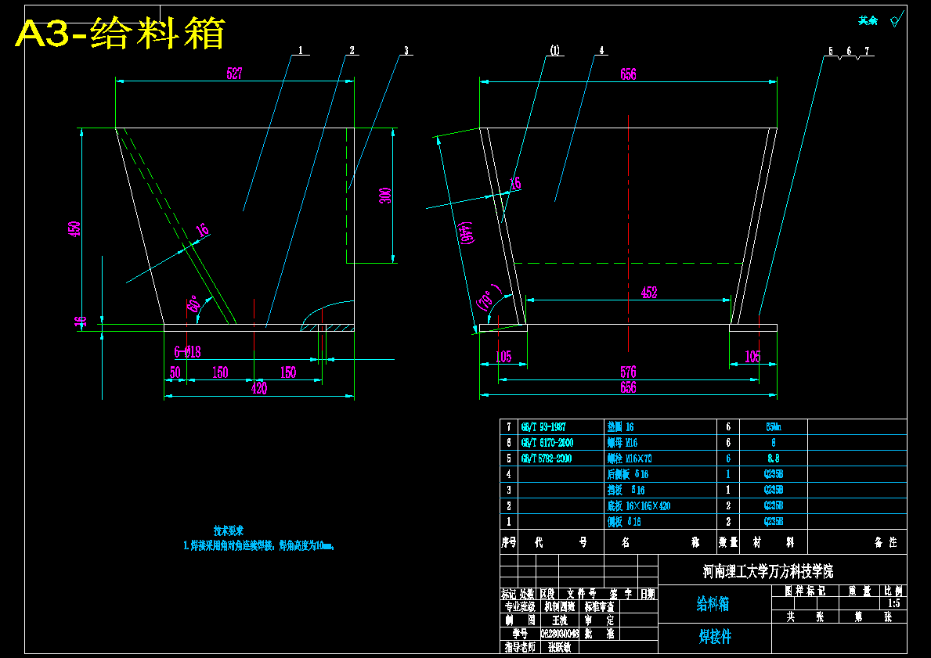The height and width of the screenshot is (658, 931).
Task: Select the 300 vertical dimension
Action: 384,195
